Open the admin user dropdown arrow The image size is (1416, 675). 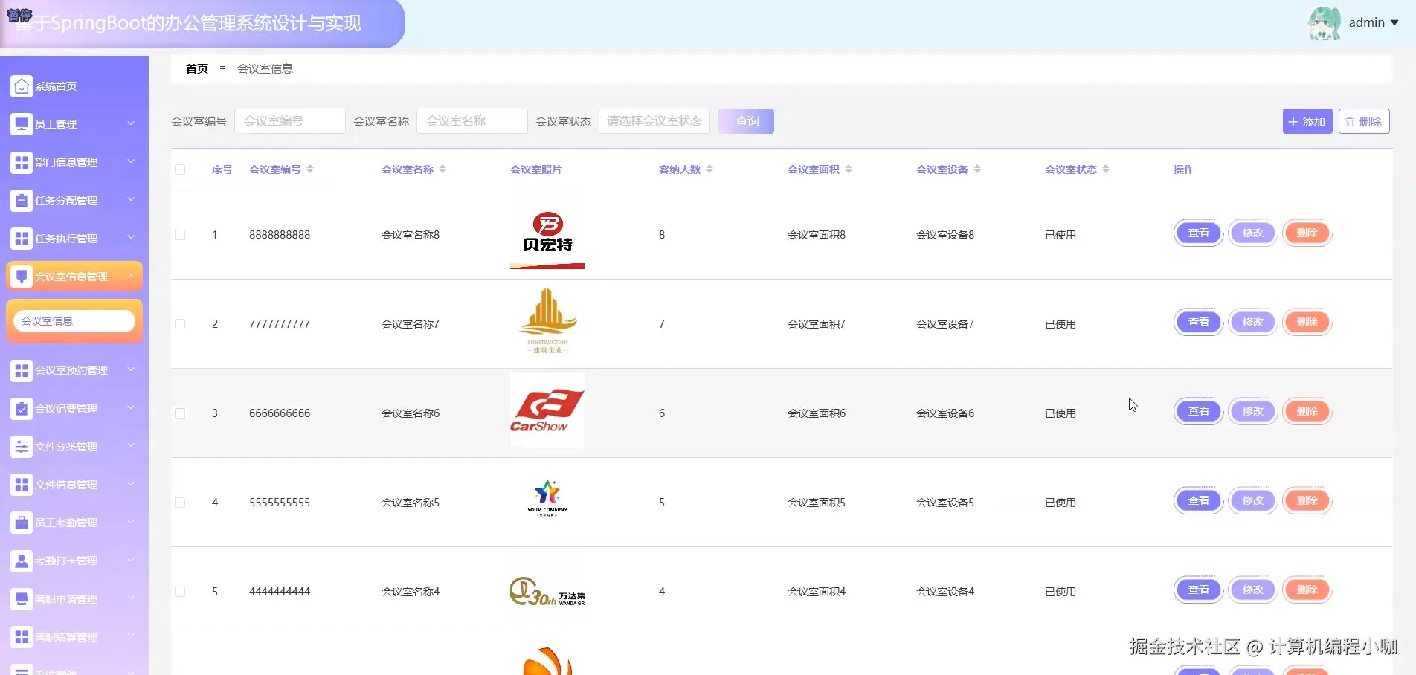pos(1394,23)
